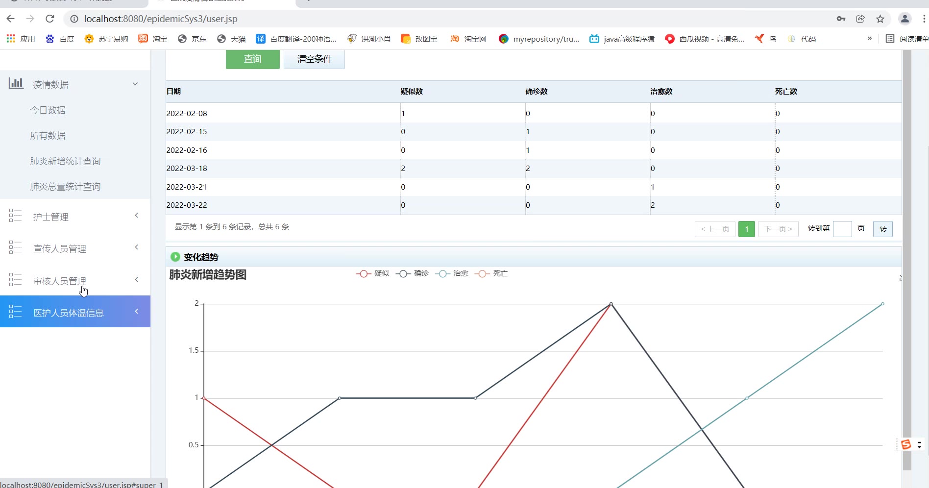
Task: Focus the 转到第 page number input
Action: point(842,229)
